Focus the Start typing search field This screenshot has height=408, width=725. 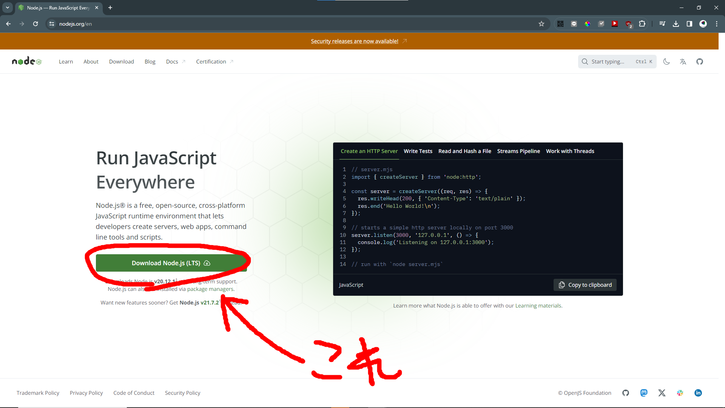point(612,62)
